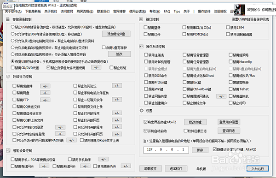The width and height of the screenshot is (276, 178).
Task: Check 禁用1394 checkbox
Action: (x=228, y=27)
